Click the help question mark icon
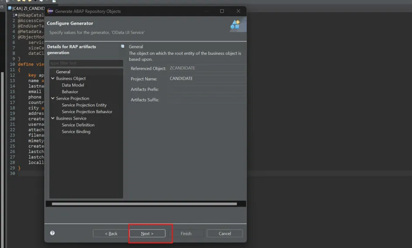 [52, 233]
